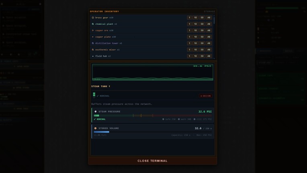Click the exothermic mixer item icon
Viewport: 307px width, 173px height.
[x=93, y=50]
